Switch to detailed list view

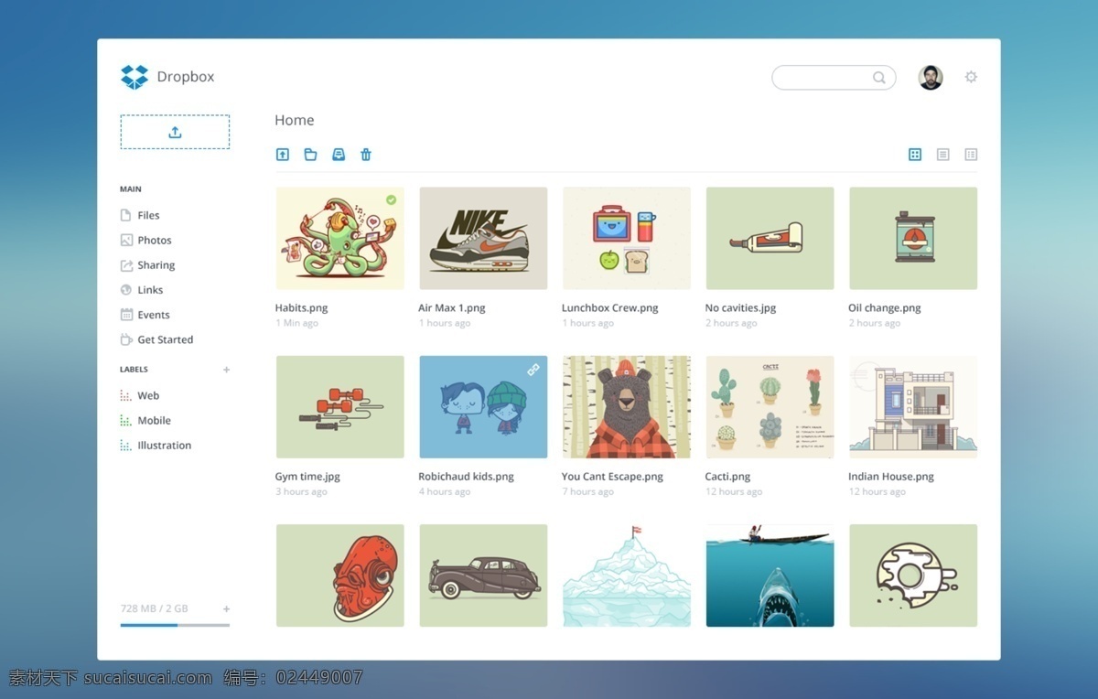tap(972, 155)
